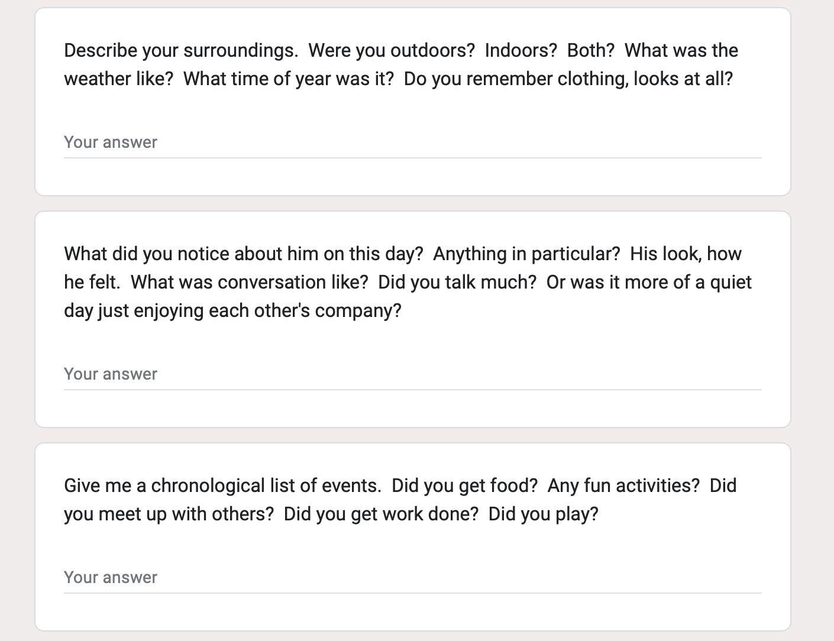The image size is (834, 641).
Task: Click the "Indoors?" word in first question
Action: [521, 50]
